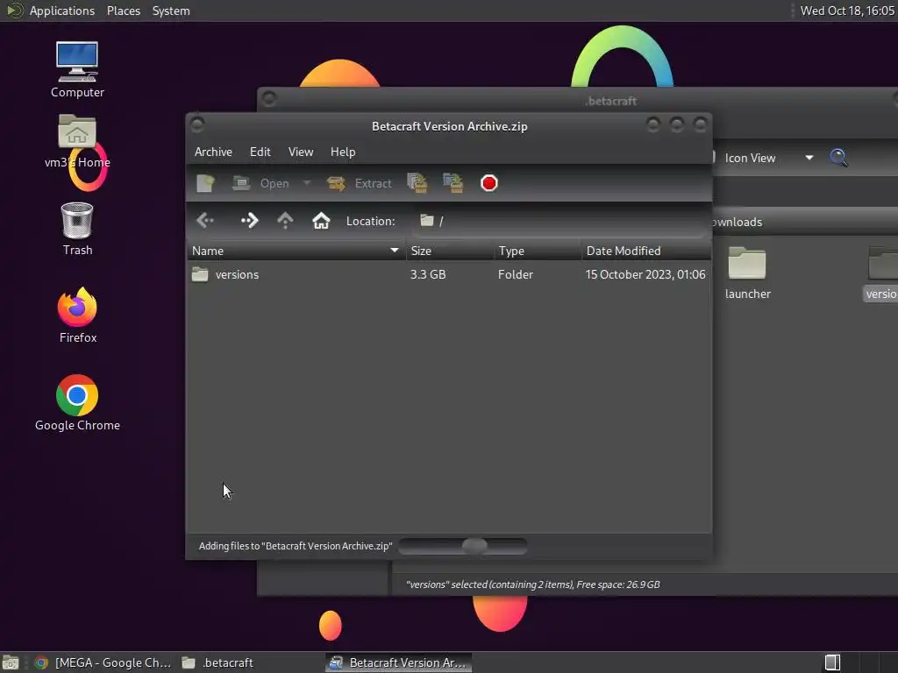Expand the Open recent dropdown arrow
The width and height of the screenshot is (898, 673).
click(307, 183)
